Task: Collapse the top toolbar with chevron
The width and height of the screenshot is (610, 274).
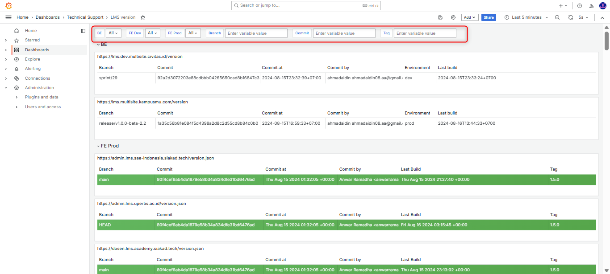Action: 602,17
